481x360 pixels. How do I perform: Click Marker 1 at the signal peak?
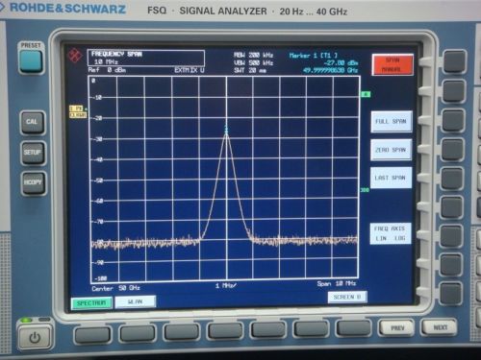226,129
